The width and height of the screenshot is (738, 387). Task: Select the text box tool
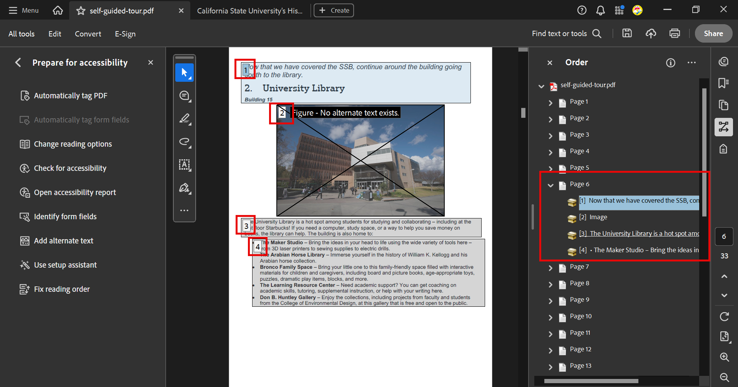[x=184, y=165]
